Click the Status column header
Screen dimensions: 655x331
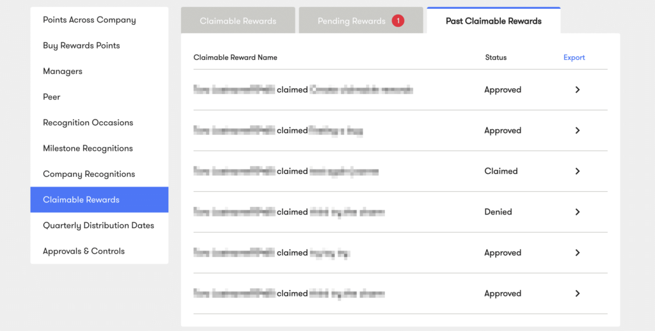496,58
